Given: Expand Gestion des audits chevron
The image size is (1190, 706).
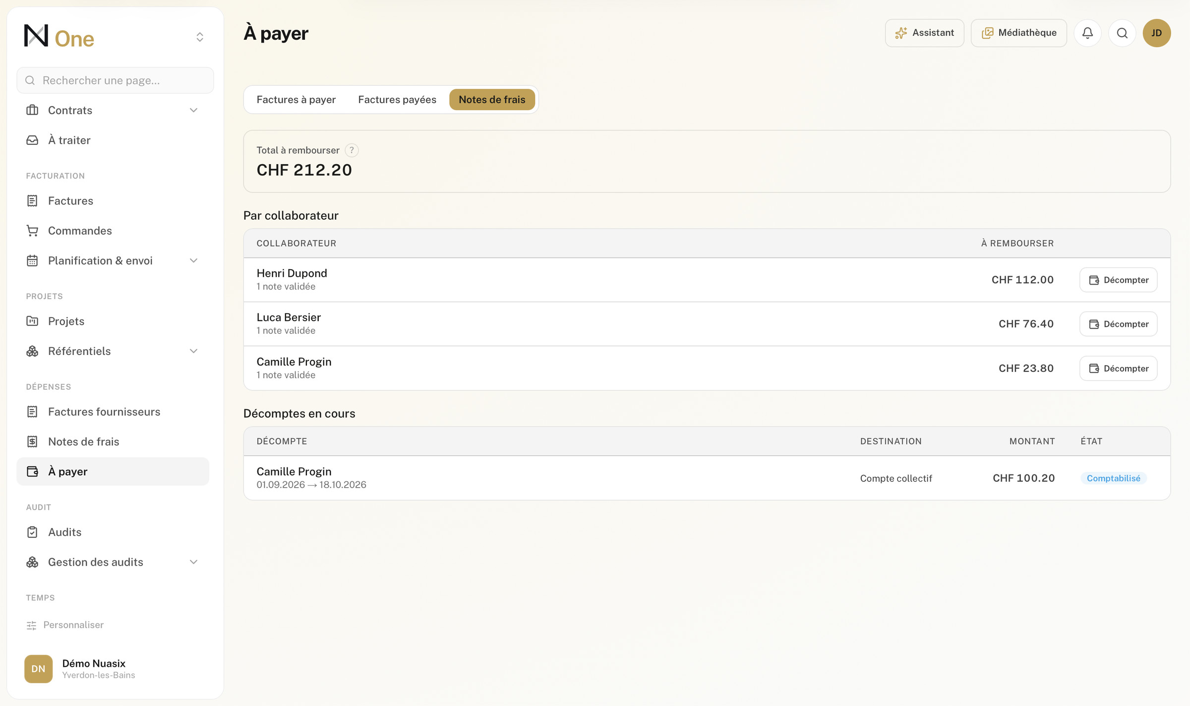Looking at the screenshot, I should 194,562.
